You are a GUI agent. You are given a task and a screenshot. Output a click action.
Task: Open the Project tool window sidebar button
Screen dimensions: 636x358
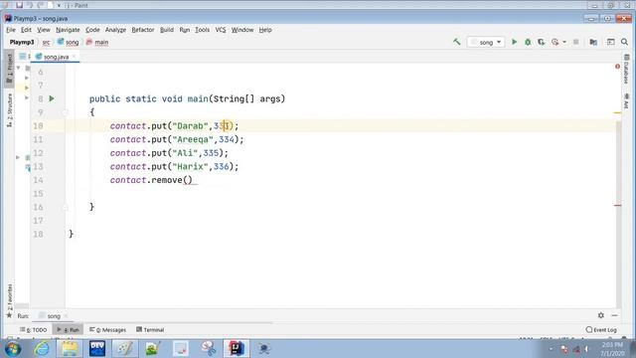[9, 69]
